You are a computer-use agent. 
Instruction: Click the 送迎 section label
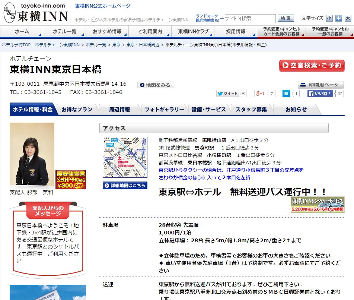(108, 284)
